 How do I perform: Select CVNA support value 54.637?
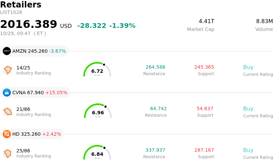pyautogui.click(x=205, y=109)
